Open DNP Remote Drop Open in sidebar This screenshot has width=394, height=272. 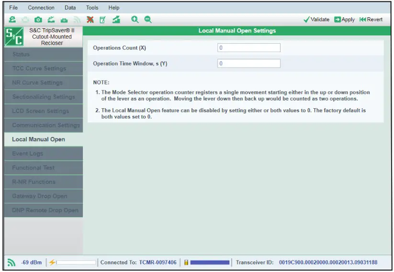[44, 210]
